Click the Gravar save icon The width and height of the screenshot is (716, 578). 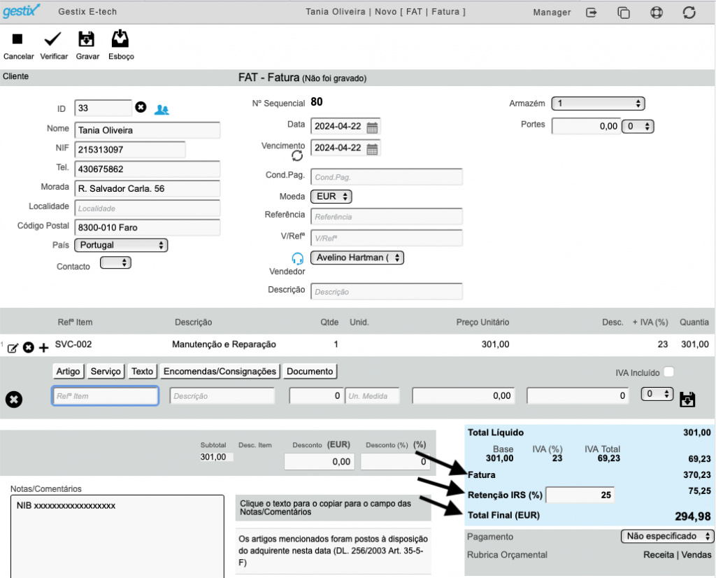[86, 39]
